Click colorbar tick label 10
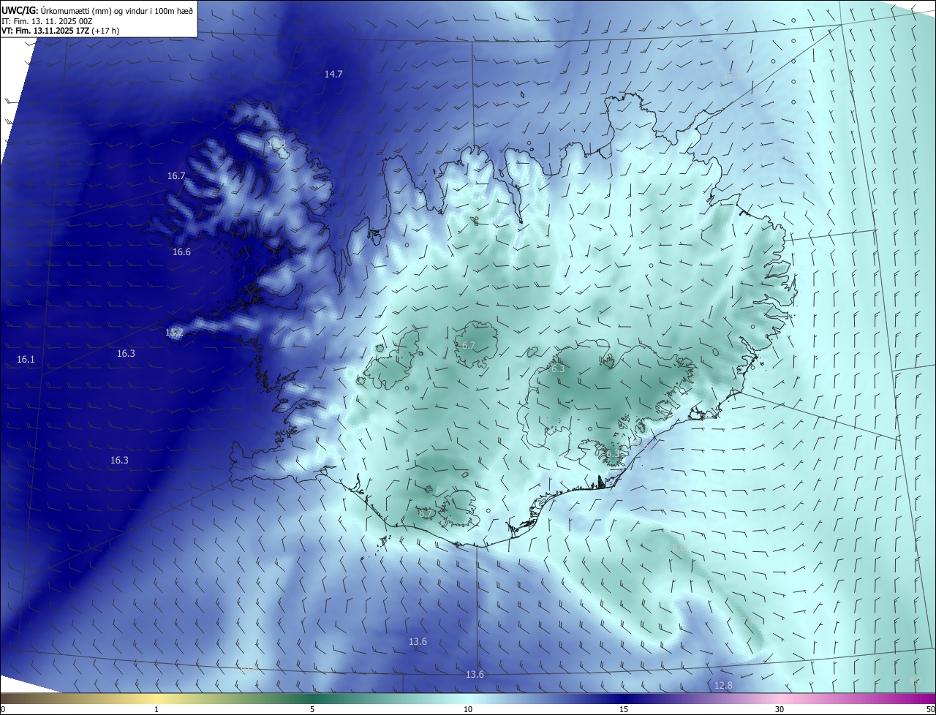This screenshot has height=715, width=936. [x=468, y=709]
